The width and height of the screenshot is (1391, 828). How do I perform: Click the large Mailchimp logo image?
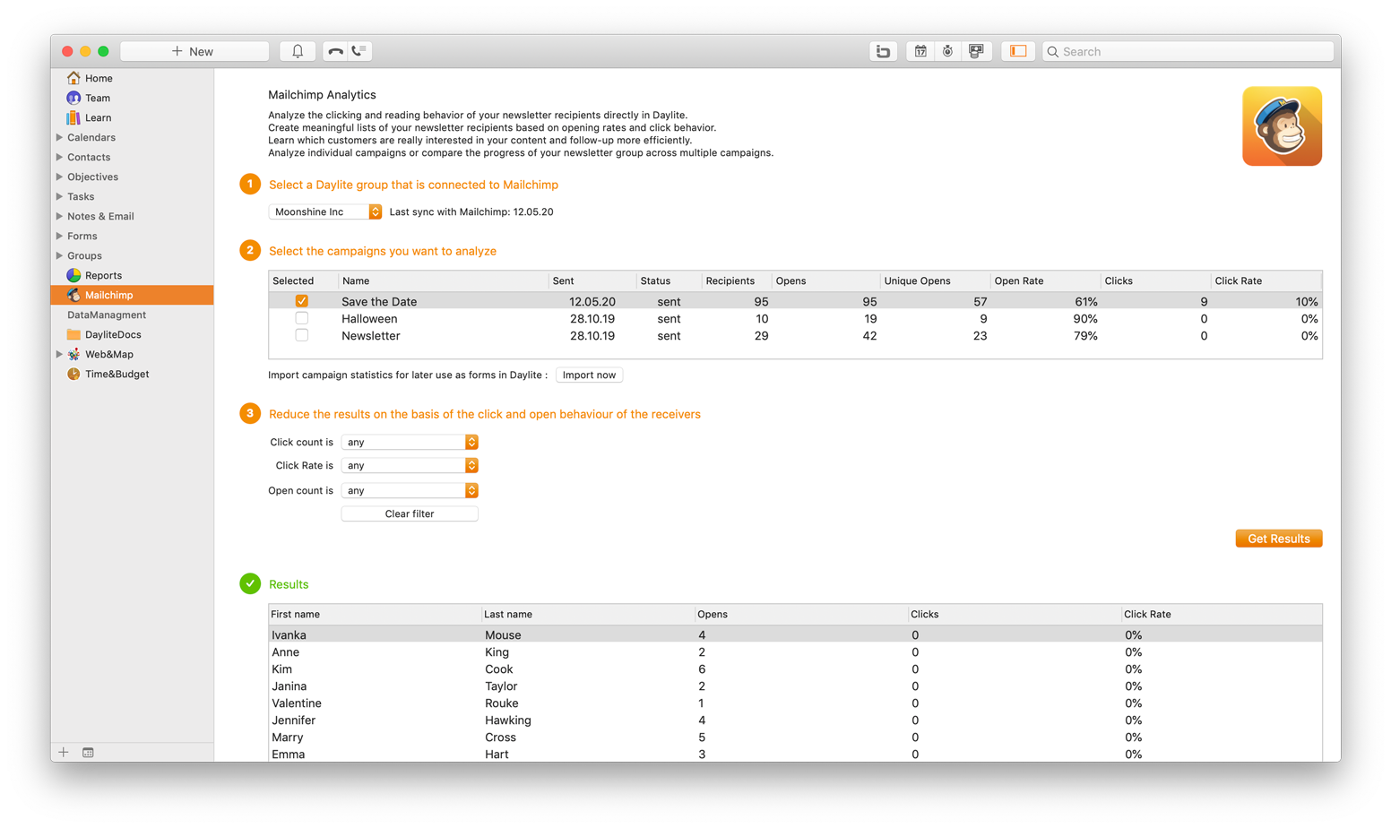[x=1282, y=126]
